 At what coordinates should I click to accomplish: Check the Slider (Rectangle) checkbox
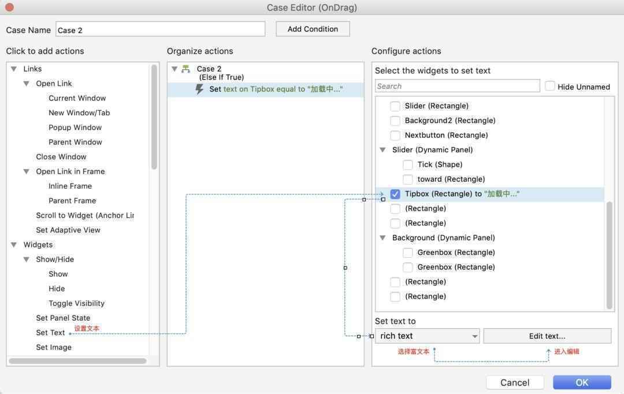point(395,106)
